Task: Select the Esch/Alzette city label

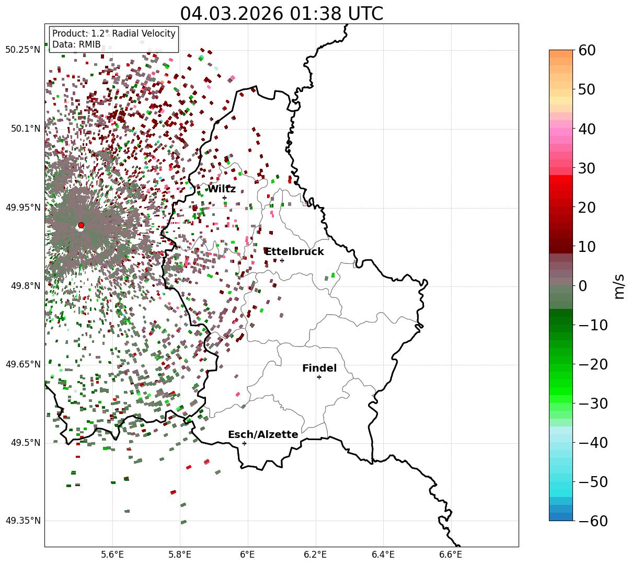Action: pos(263,435)
